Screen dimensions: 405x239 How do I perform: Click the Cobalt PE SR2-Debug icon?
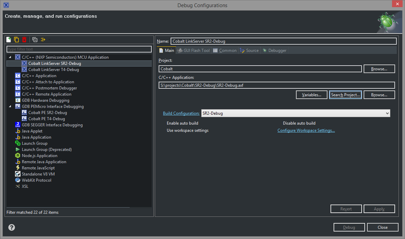[24, 112]
